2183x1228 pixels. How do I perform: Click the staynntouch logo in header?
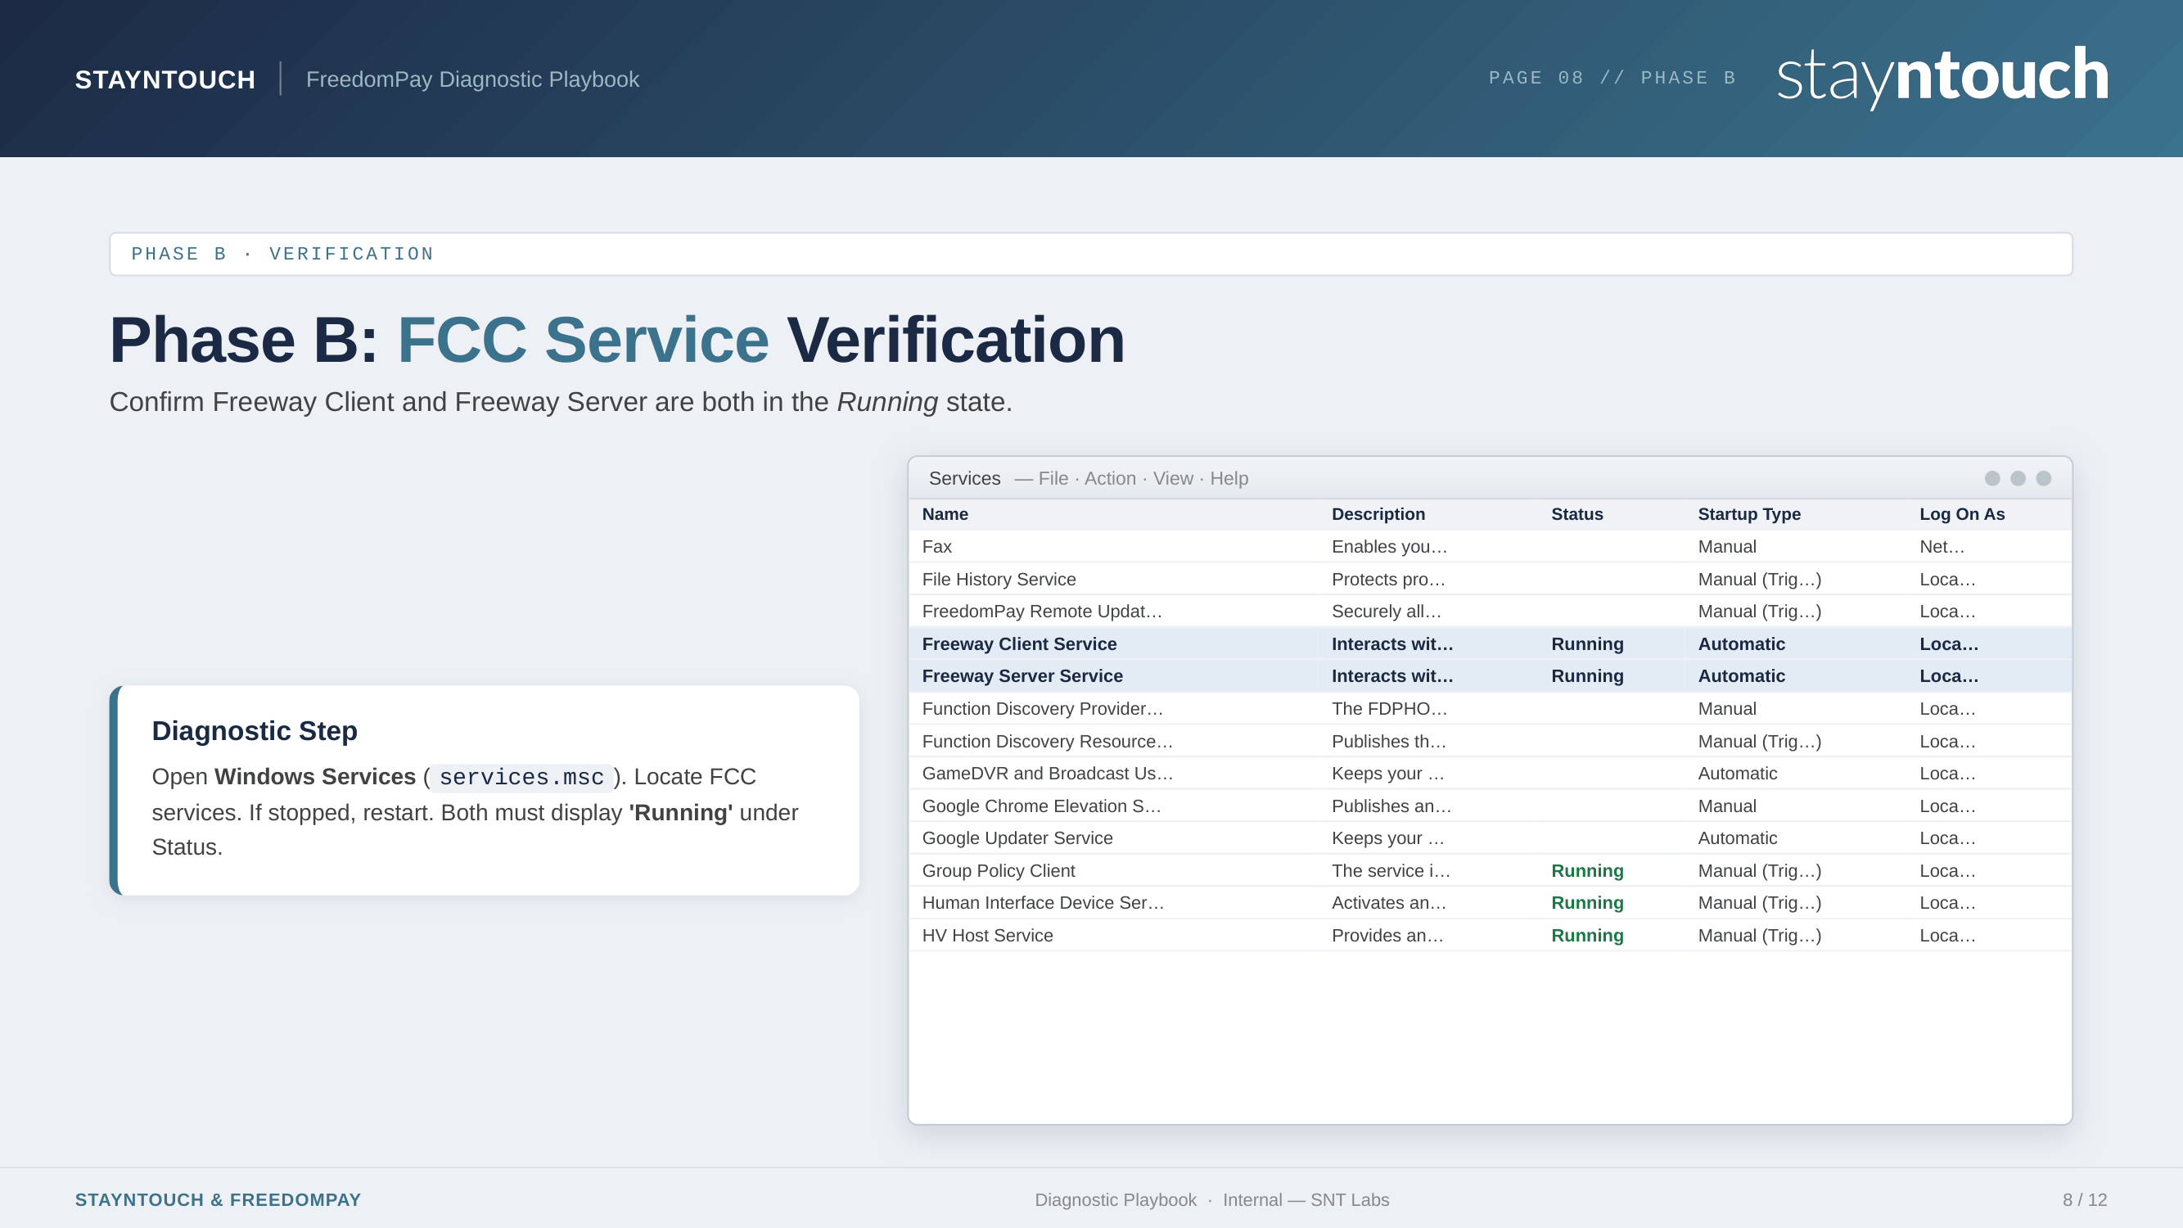1942,76
